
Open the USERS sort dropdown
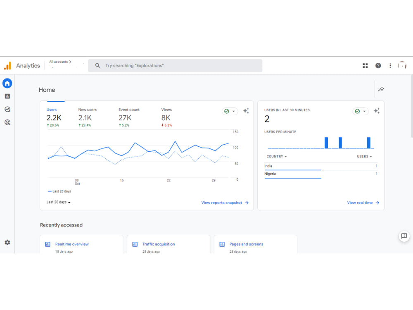364,156
